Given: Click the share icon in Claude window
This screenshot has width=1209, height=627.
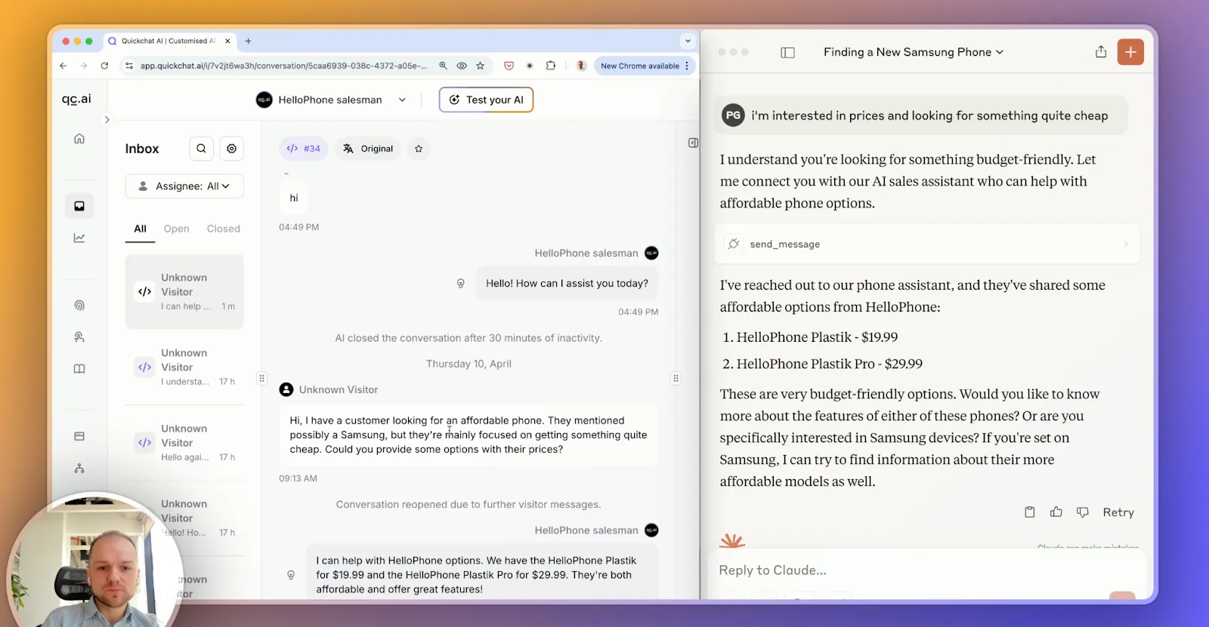Looking at the screenshot, I should pyautogui.click(x=1101, y=52).
